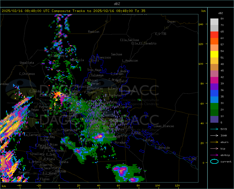Click the '-40' tick on the bottom km axis
This screenshot has height=189, width=234.
[19, 186]
